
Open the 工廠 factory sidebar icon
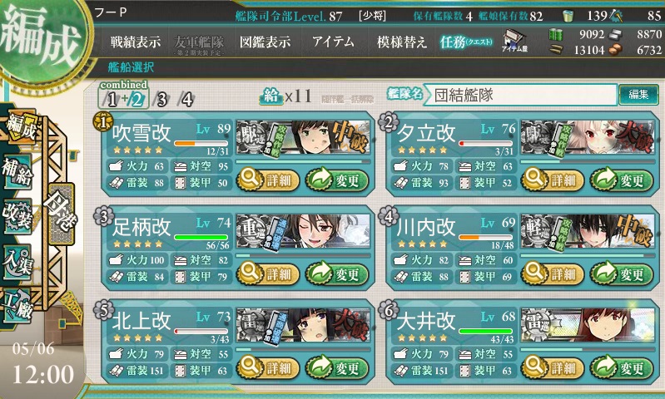click(x=17, y=306)
